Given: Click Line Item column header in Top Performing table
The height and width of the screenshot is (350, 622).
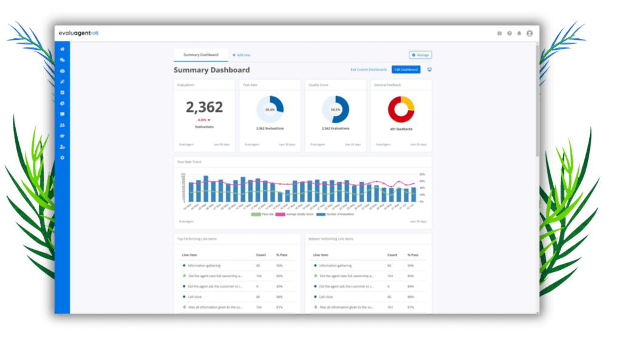Looking at the screenshot, I should pyautogui.click(x=190, y=255).
